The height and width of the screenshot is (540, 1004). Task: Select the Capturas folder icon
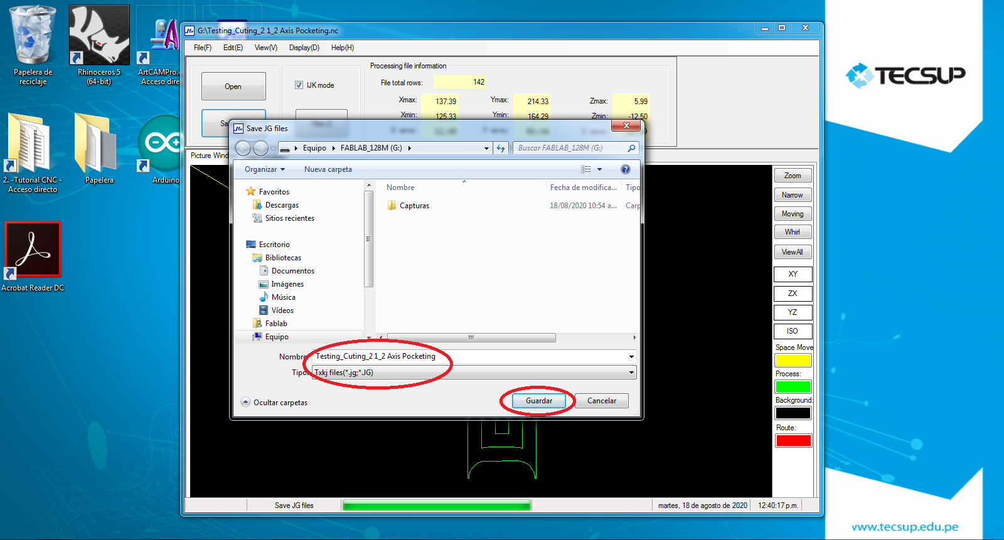click(392, 206)
